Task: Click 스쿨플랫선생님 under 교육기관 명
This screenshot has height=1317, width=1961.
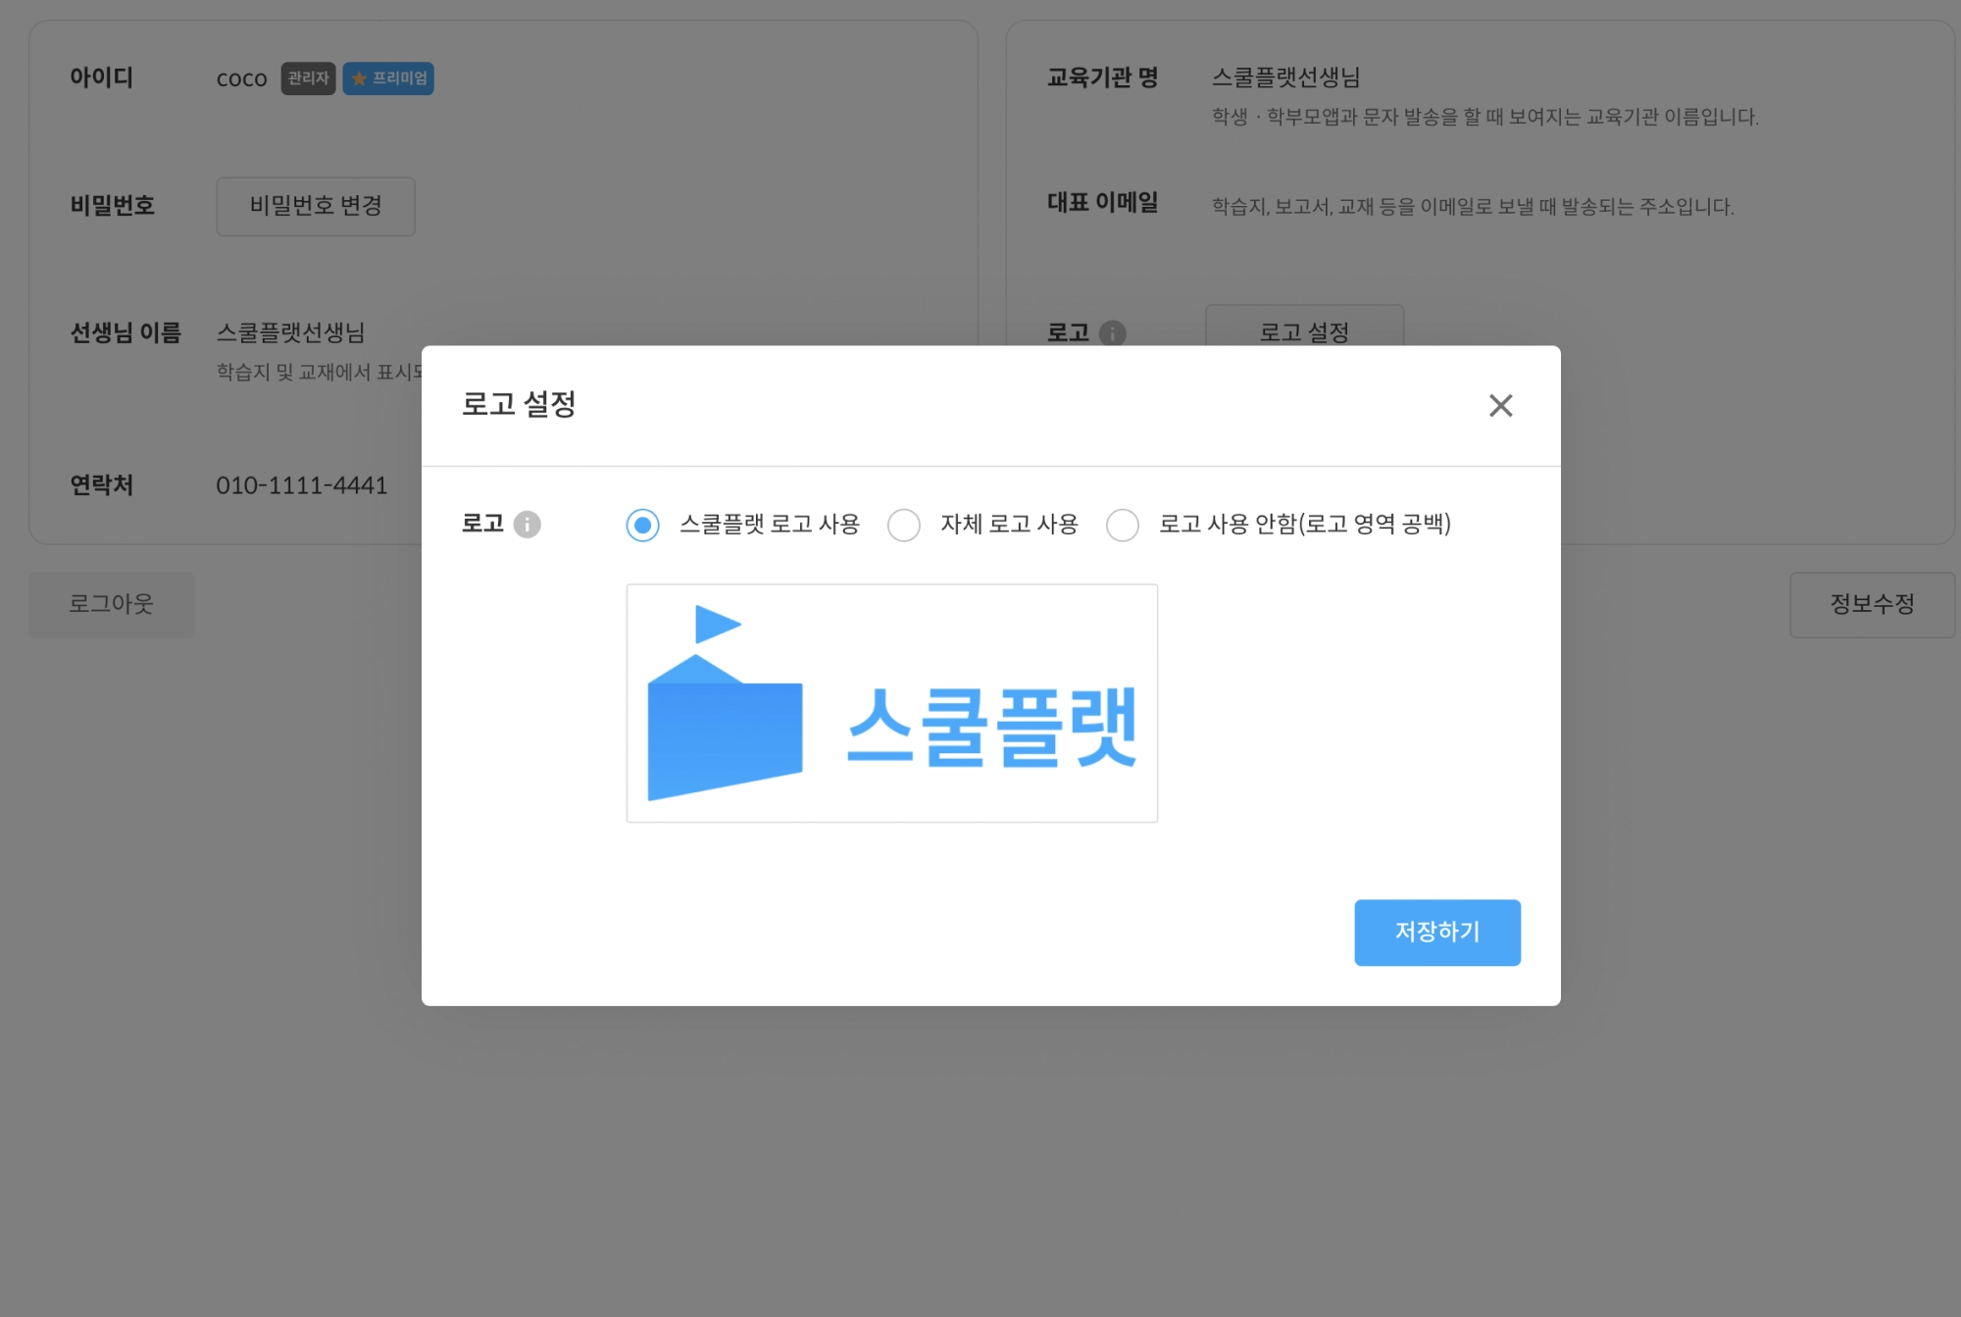Action: [x=1285, y=77]
